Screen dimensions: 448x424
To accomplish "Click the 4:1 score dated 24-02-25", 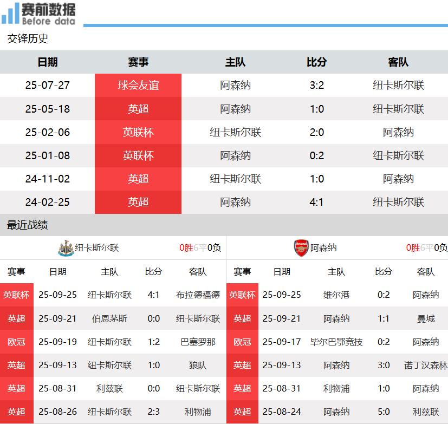I will pyautogui.click(x=316, y=202).
